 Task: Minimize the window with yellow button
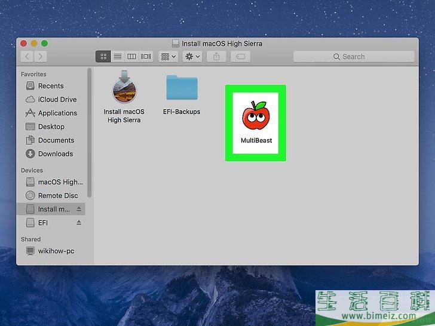click(x=34, y=43)
